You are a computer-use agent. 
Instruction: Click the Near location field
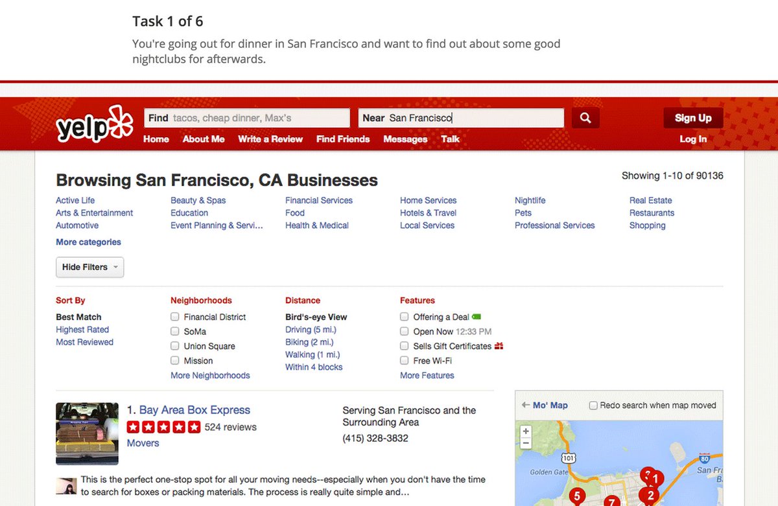click(x=461, y=118)
